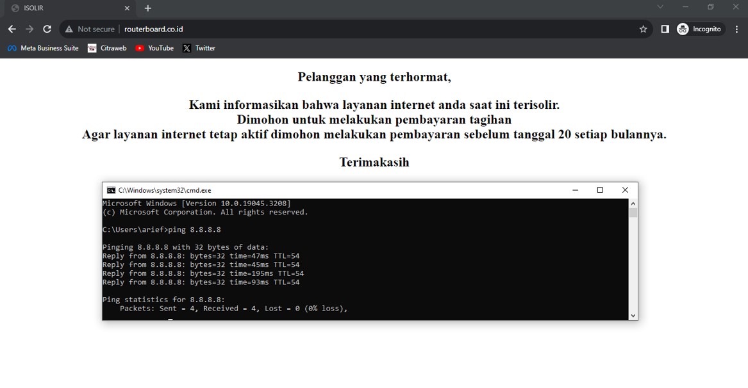Open the Chrome three-dot menu
Image resolution: width=748 pixels, height=388 pixels.
pyautogui.click(x=736, y=29)
